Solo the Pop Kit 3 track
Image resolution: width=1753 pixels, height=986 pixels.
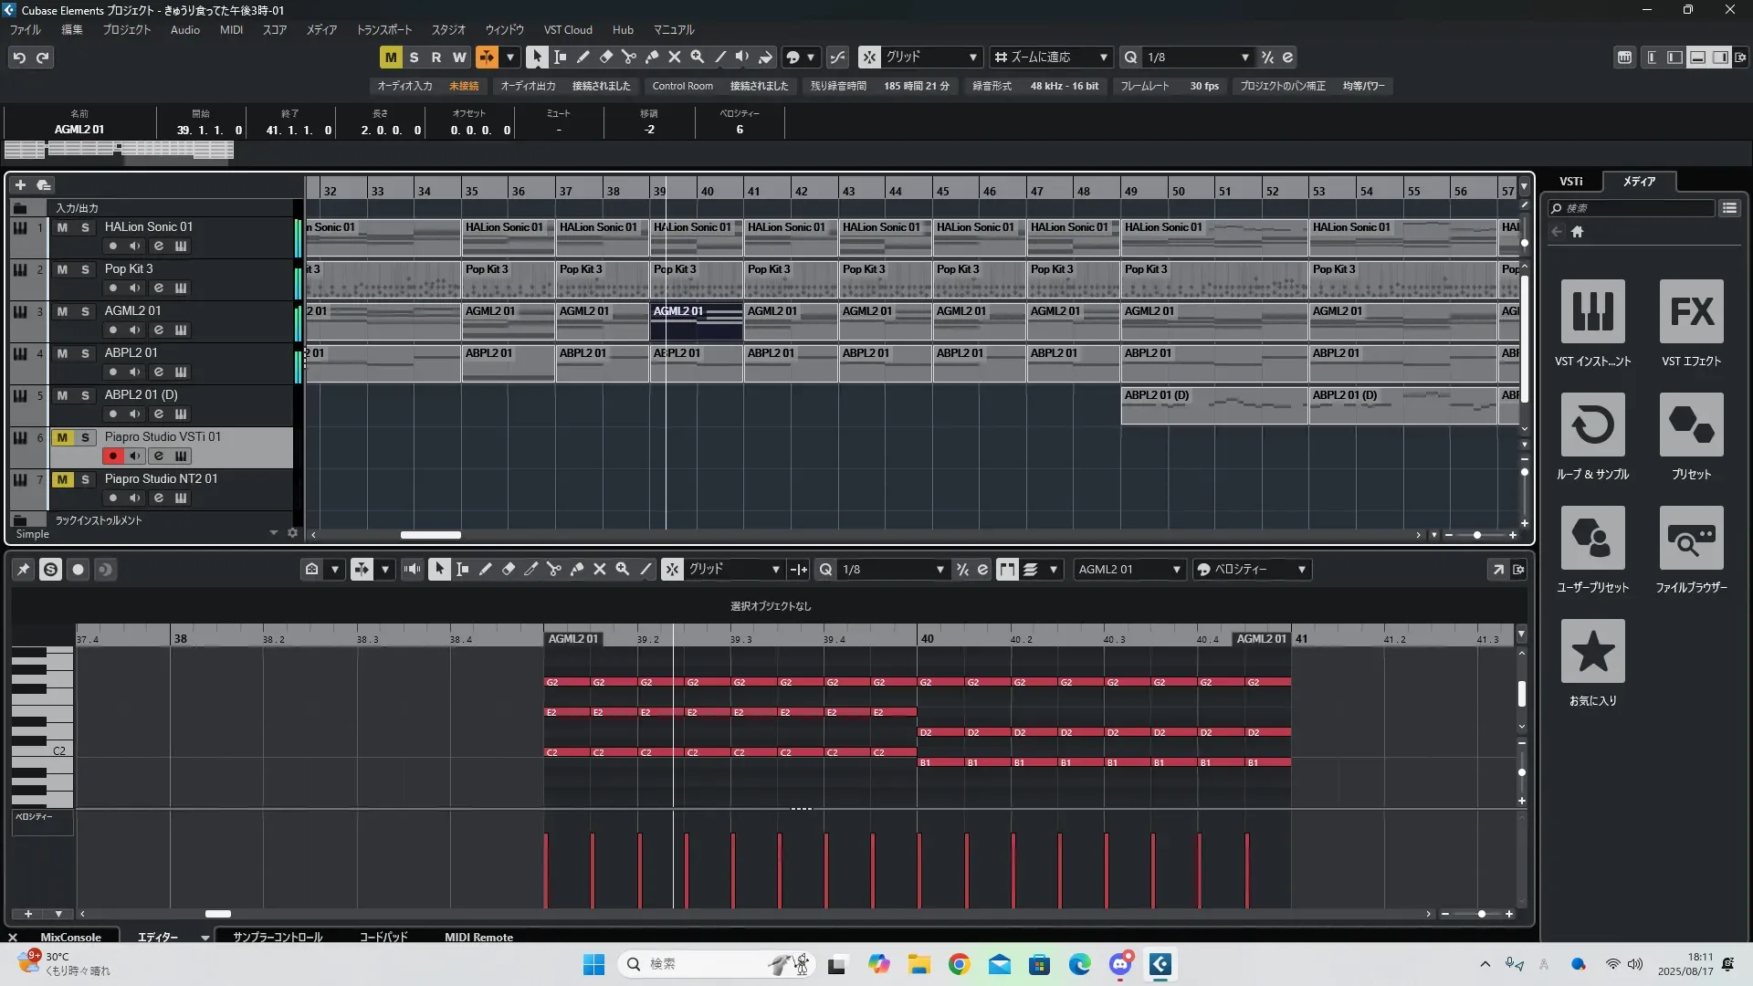tap(85, 269)
